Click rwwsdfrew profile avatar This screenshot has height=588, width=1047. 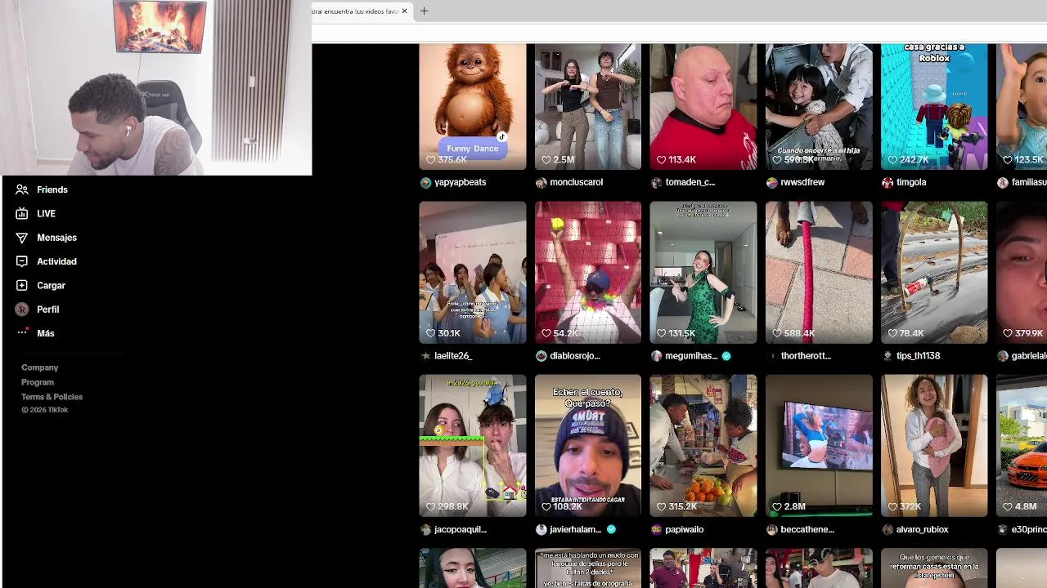(x=771, y=183)
